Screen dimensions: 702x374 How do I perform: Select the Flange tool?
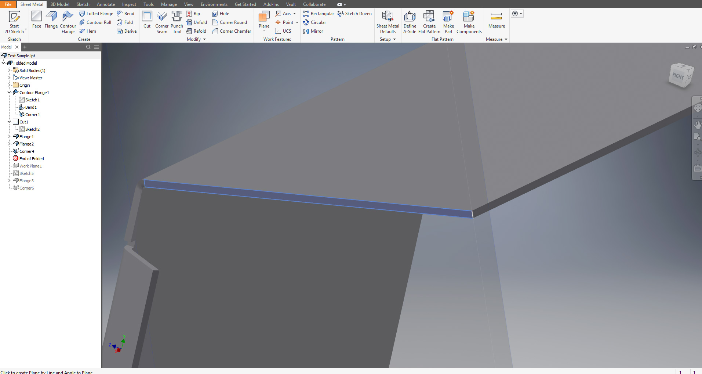pos(51,20)
